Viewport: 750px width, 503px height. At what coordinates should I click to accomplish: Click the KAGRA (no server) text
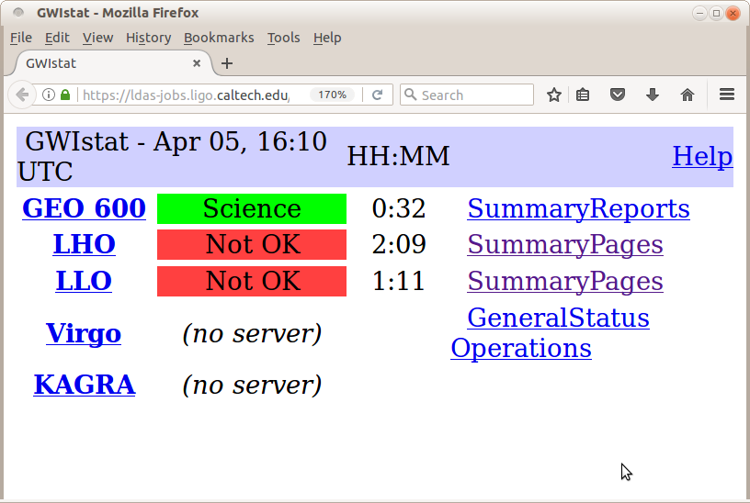(x=252, y=385)
